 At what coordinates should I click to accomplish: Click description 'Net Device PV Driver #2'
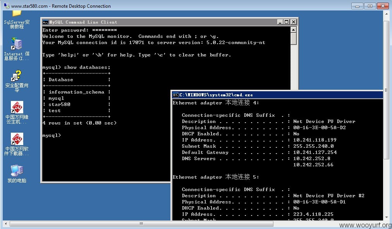tap(329, 195)
